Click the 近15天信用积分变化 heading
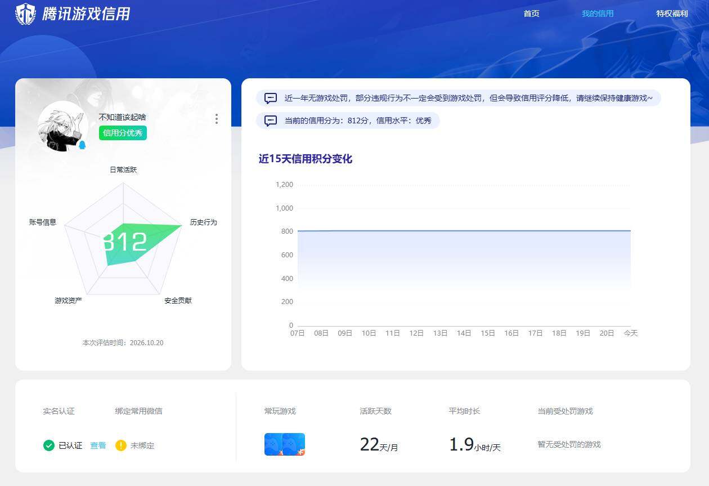This screenshot has height=486, width=709. point(306,159)
